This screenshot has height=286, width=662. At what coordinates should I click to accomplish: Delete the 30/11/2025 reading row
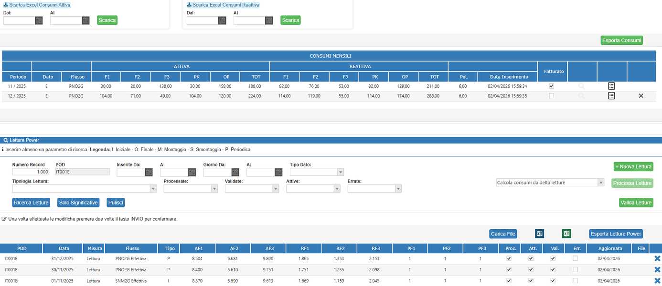click(x=657, y=270)
